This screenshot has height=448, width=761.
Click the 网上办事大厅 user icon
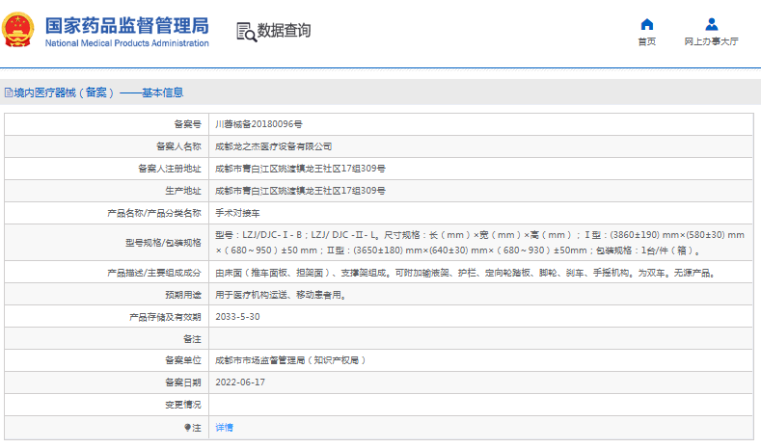pyautogui.click(x=711, y=24)
